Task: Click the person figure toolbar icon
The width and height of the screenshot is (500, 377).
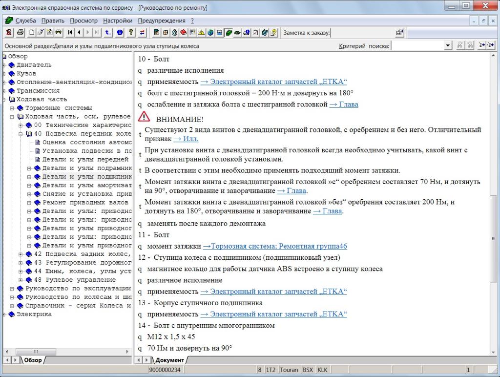Action: tap(174, 33)
